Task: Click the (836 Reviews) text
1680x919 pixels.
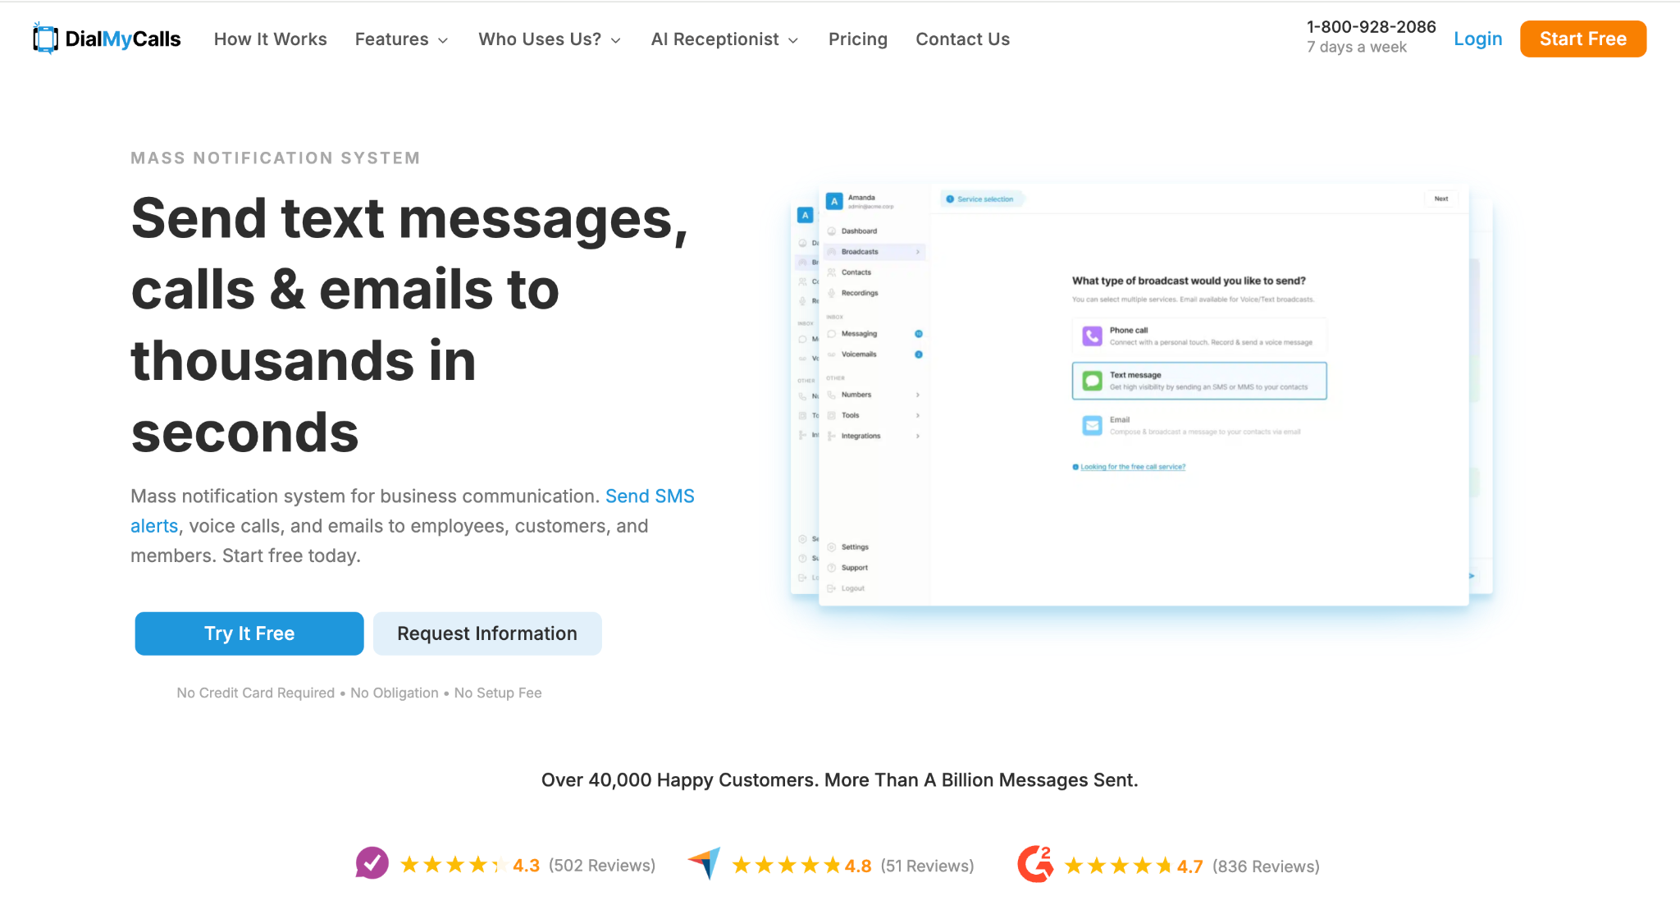Action: (x=1266, y=866)
